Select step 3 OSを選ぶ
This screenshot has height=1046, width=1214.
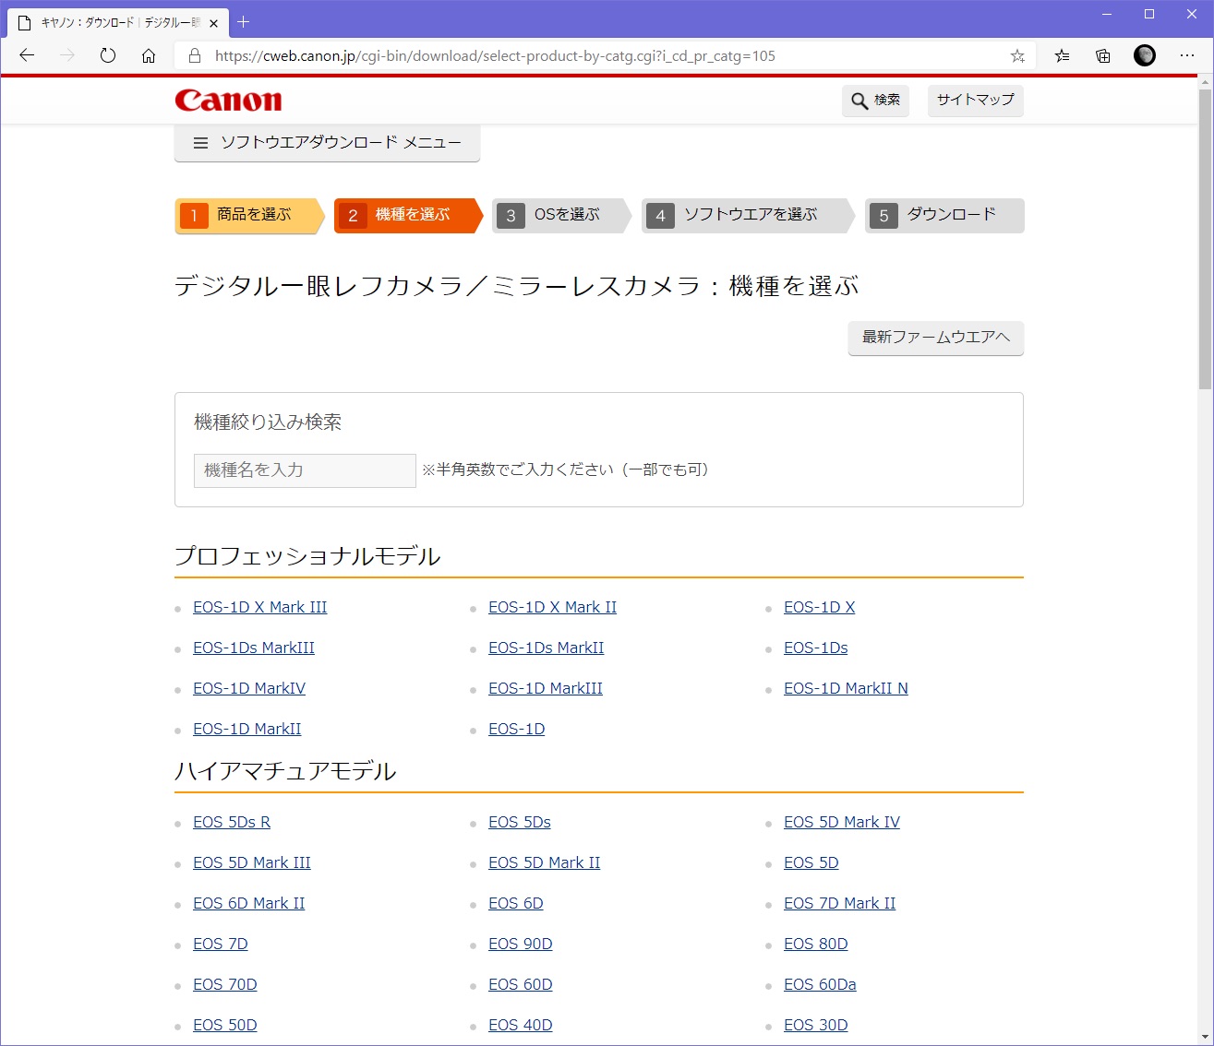point(561,215)
